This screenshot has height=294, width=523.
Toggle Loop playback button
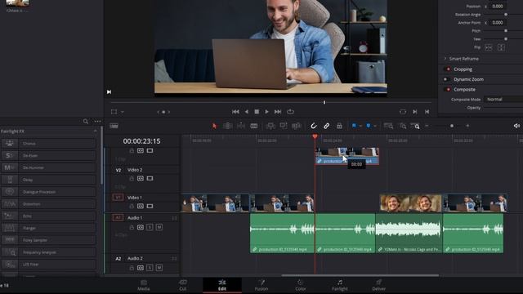pos(291,112)
